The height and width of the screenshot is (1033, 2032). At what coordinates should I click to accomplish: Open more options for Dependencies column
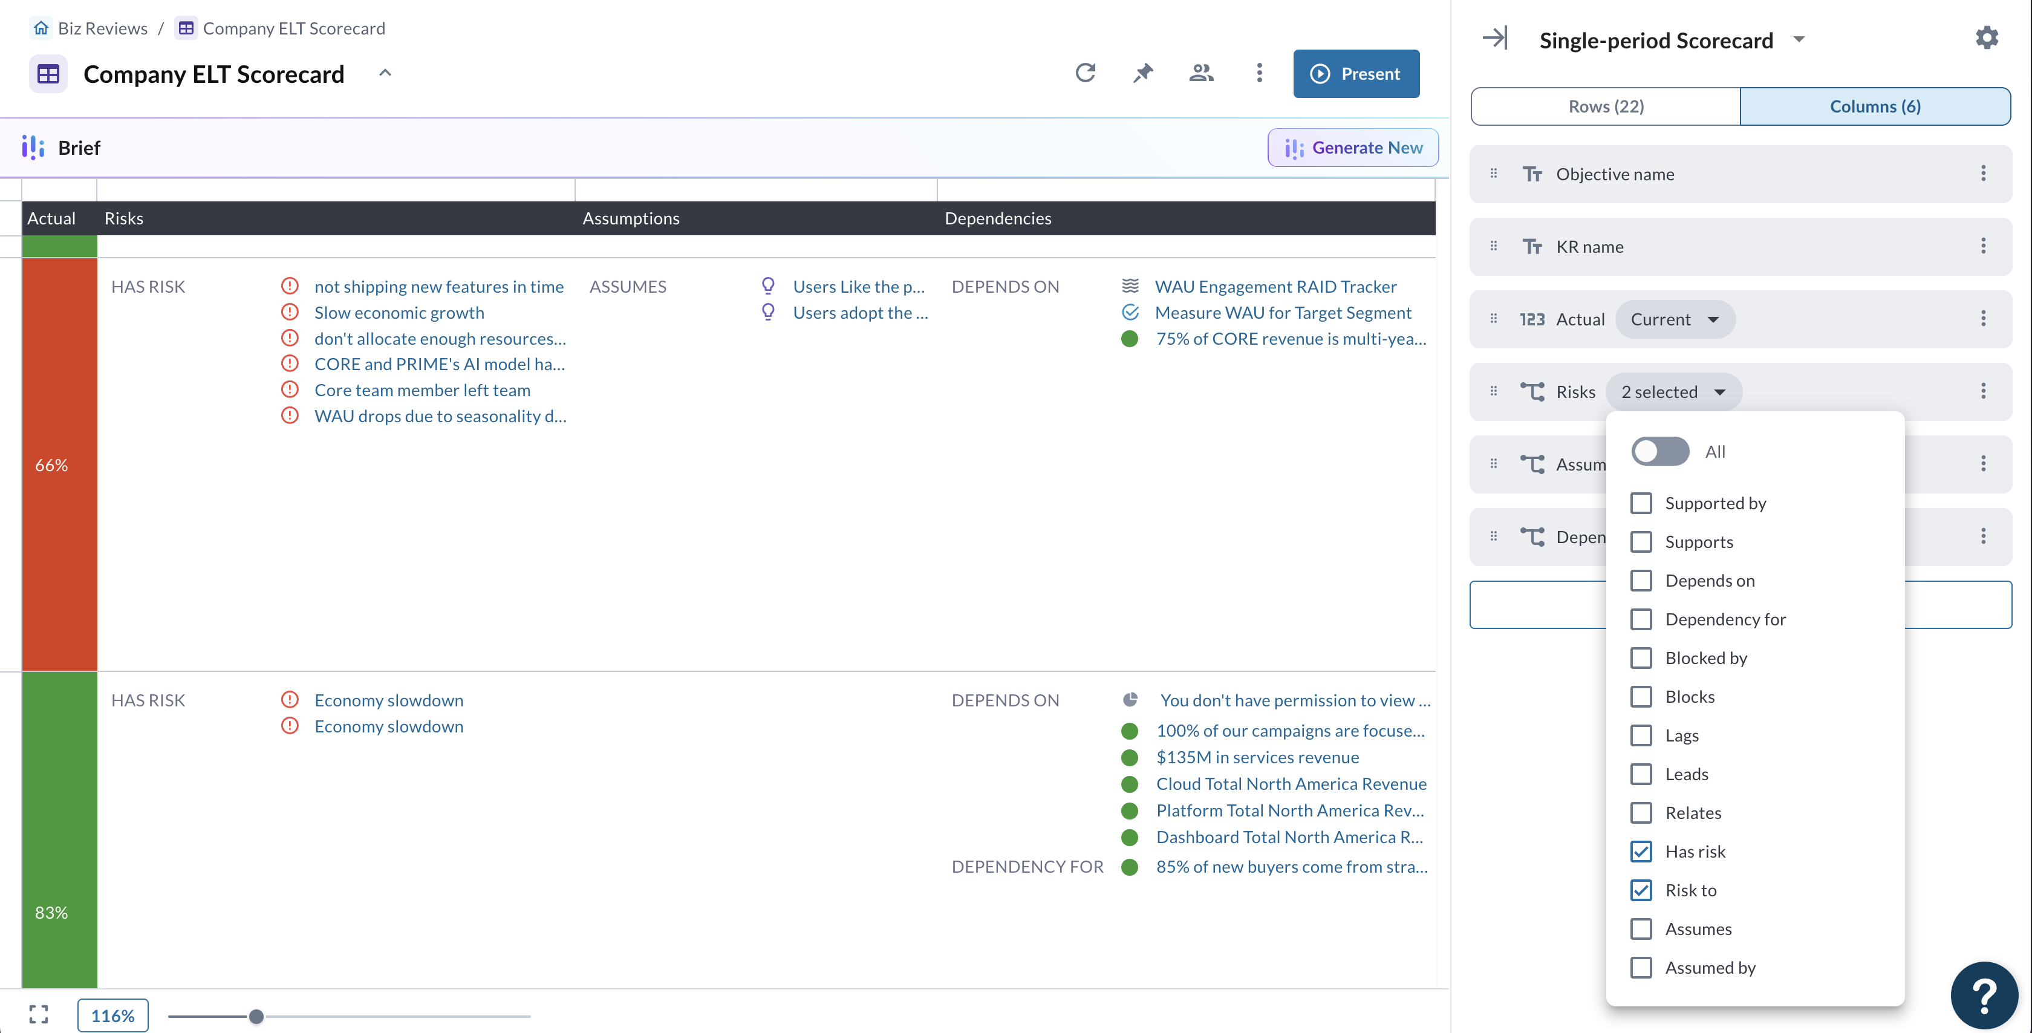click(x=1983, y=536)
